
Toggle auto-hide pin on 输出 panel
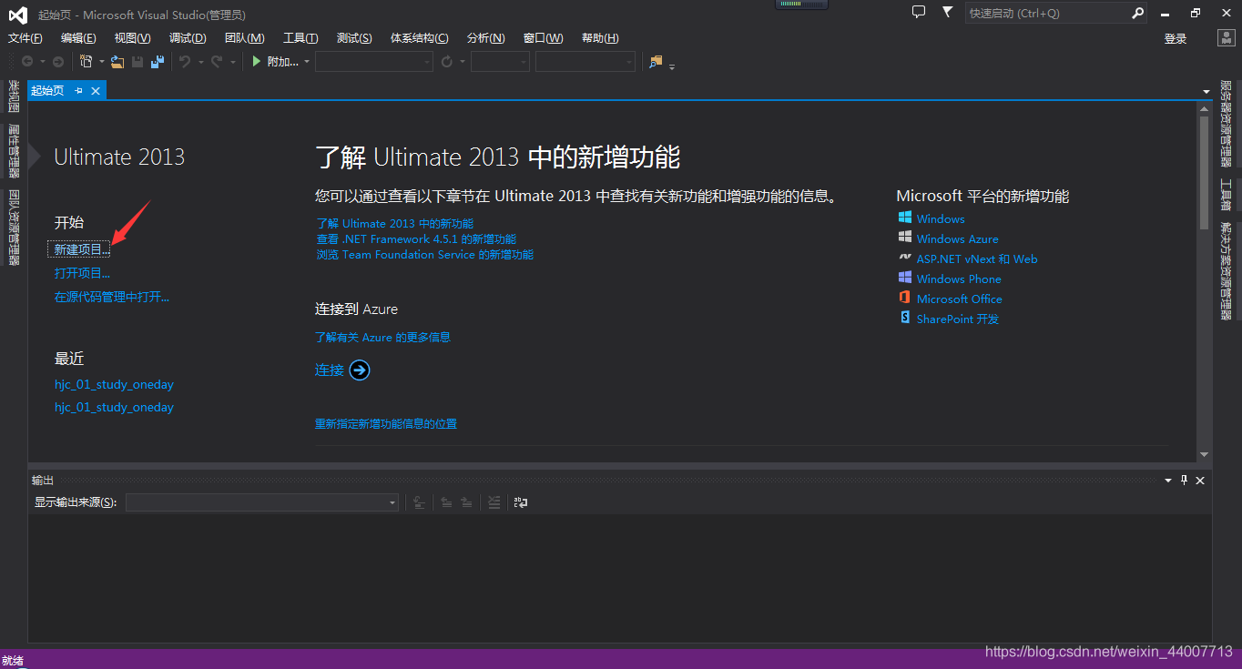pyautogui.click(x=1185, y=480)
